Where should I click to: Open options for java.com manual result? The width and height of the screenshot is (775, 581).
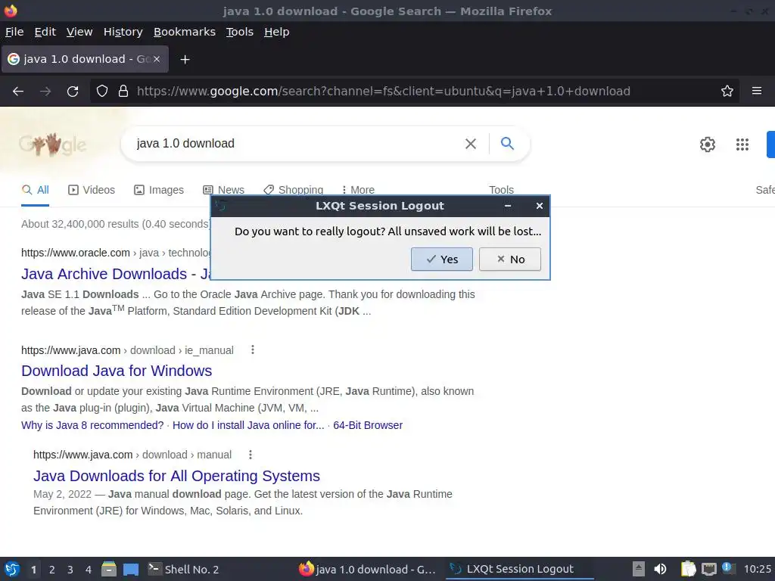click(251, 455)
